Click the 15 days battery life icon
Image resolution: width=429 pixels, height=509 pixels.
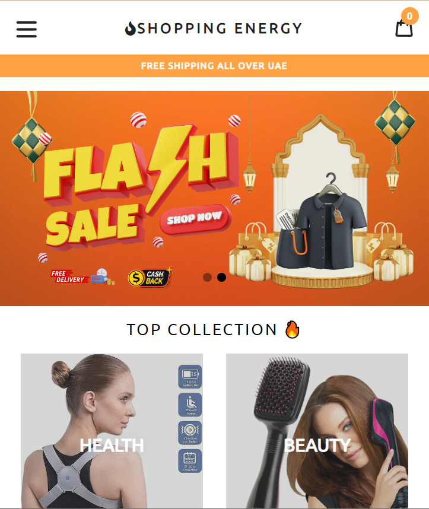pyautogui.click(x=190, y=377)
